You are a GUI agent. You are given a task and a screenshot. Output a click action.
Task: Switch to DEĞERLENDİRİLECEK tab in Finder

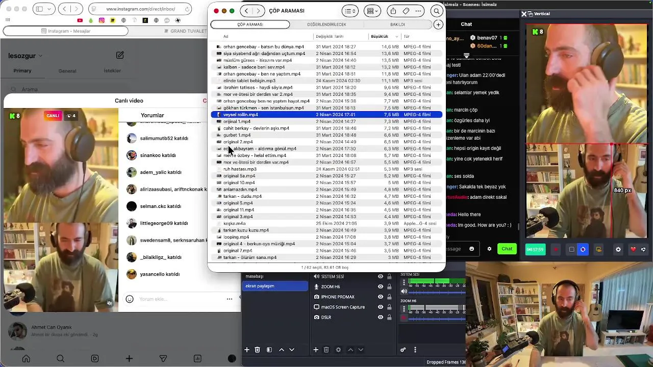[x=326, y=24]
